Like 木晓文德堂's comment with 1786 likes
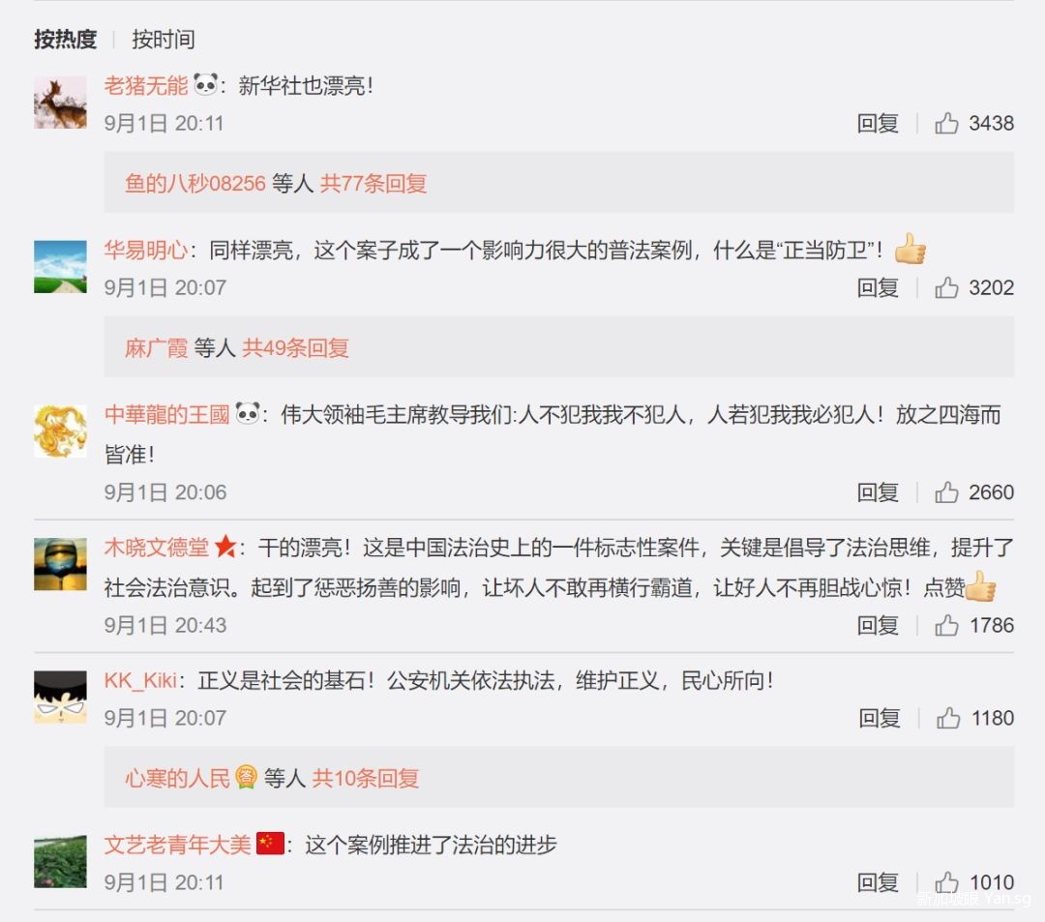Viewport: 1045px width, 922px height. pos(945,626)
